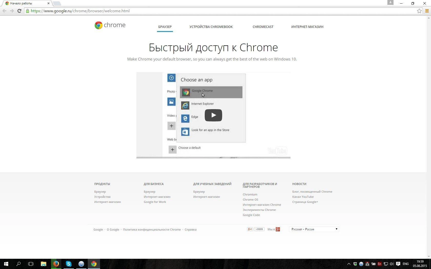This screenshot has width=431, height=269.
Task: Open ИНТЕРНЕТ-МАГАЗИН in top navigation
Action: click(307, 27)
